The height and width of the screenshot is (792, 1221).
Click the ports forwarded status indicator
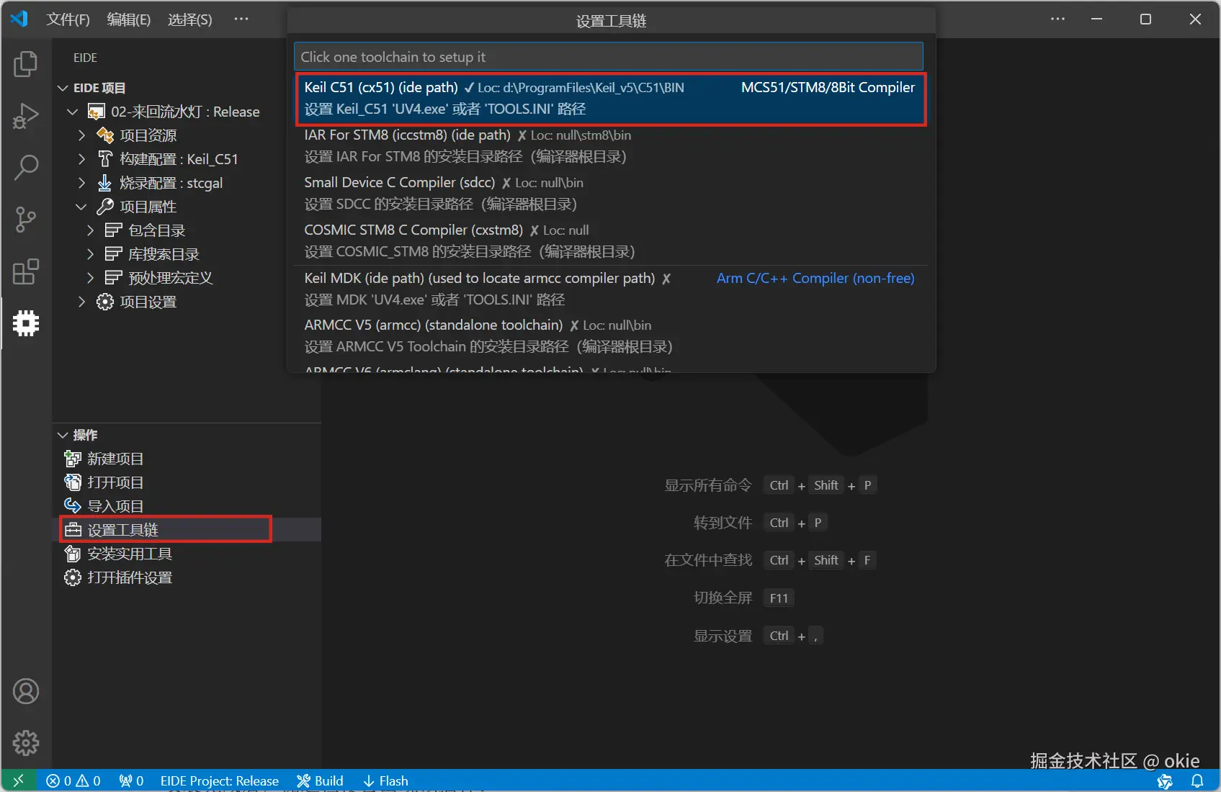(131, 780)
